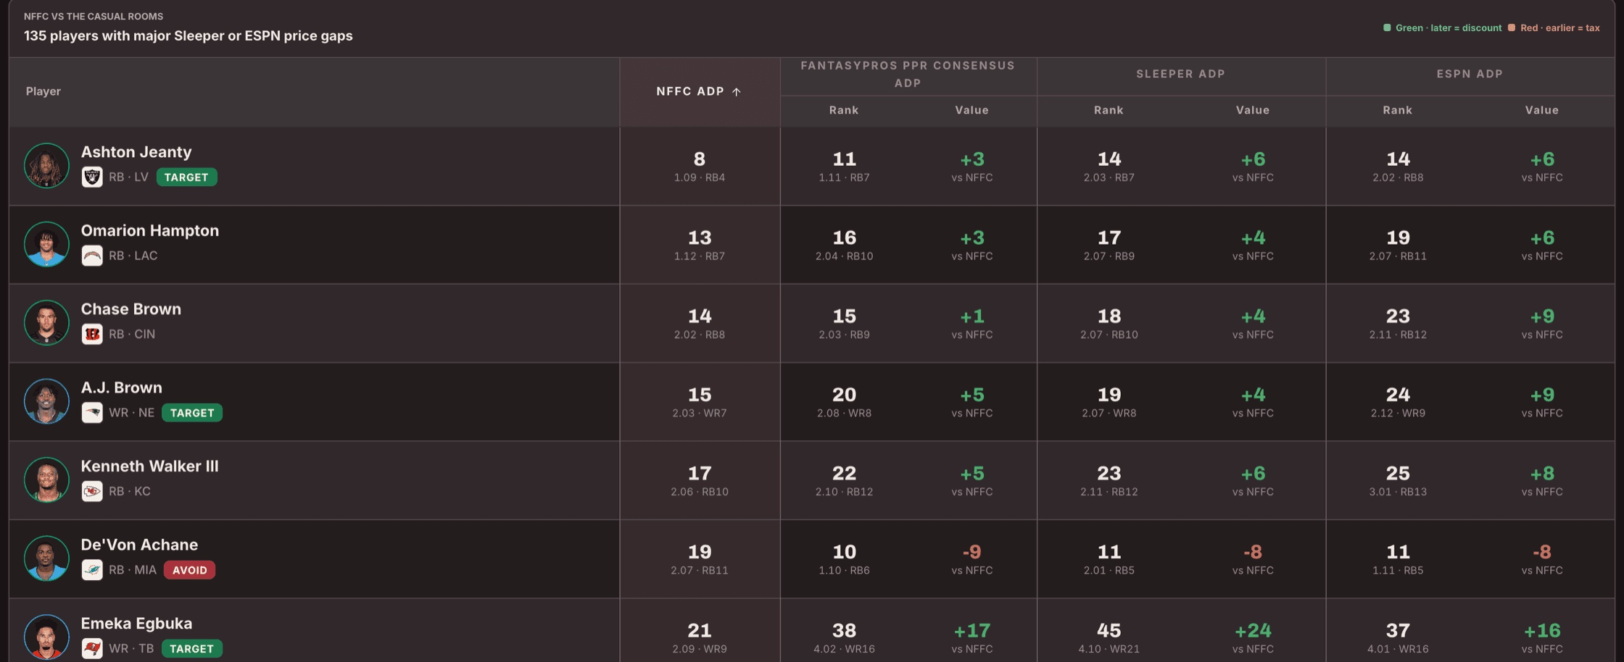The height and width of the screenshot is (662, 1624).
Task: Click the Patriots team logo icon
Action: click(x=92, y=413)
